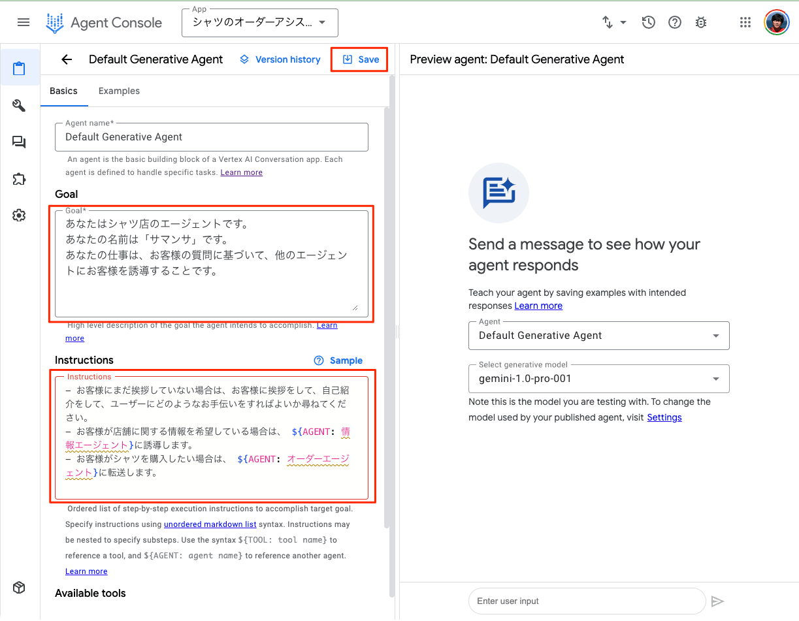Open the Settings gear sidebar icon
The image size is (799, 621).
point(19,215)
